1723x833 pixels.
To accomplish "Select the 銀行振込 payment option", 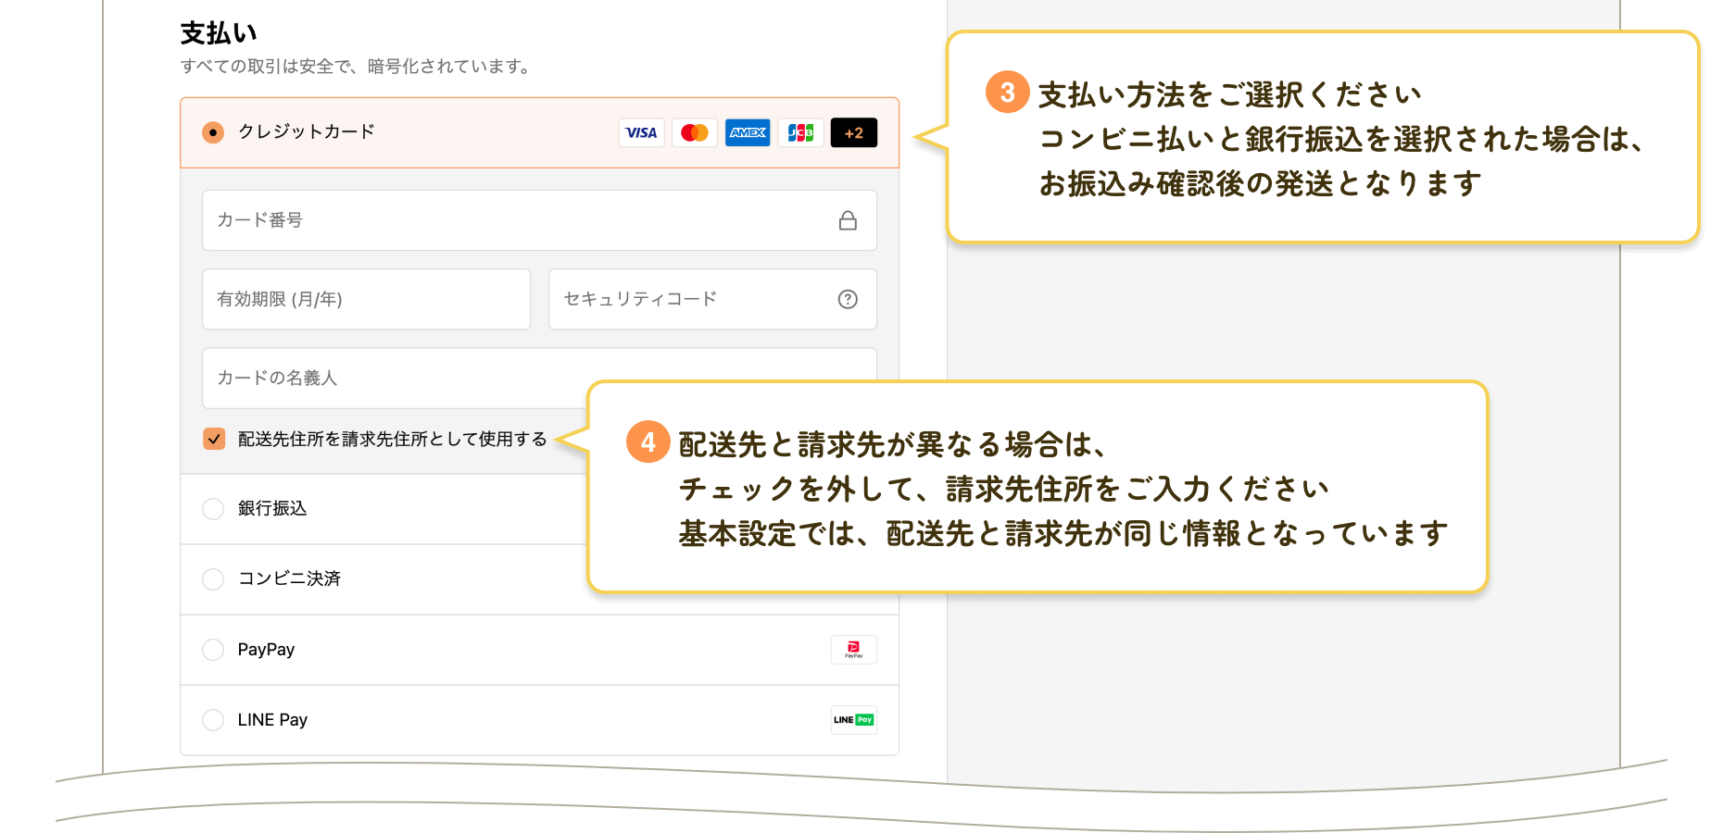I will click(213, 509).
